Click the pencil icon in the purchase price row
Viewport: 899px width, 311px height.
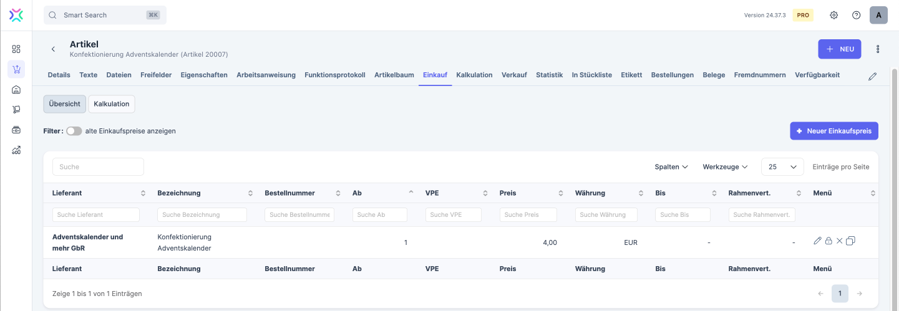click(x=818, y=241)
